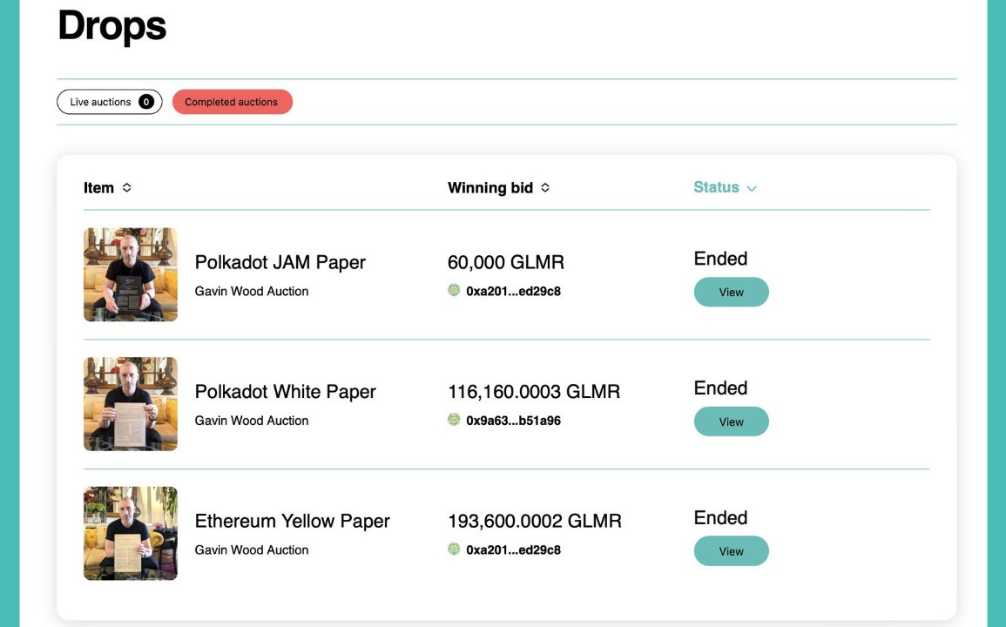Open the Polkadot White Paper thumbnail image
1006x627 pixels.
[x=131, y=404]
